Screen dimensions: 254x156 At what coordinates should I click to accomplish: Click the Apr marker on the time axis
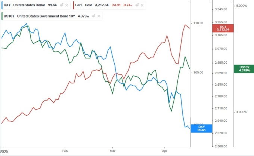pyautogui.click(x=165, y=151)
